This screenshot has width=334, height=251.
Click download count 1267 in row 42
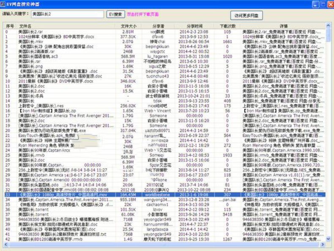[x=227, y=239]
